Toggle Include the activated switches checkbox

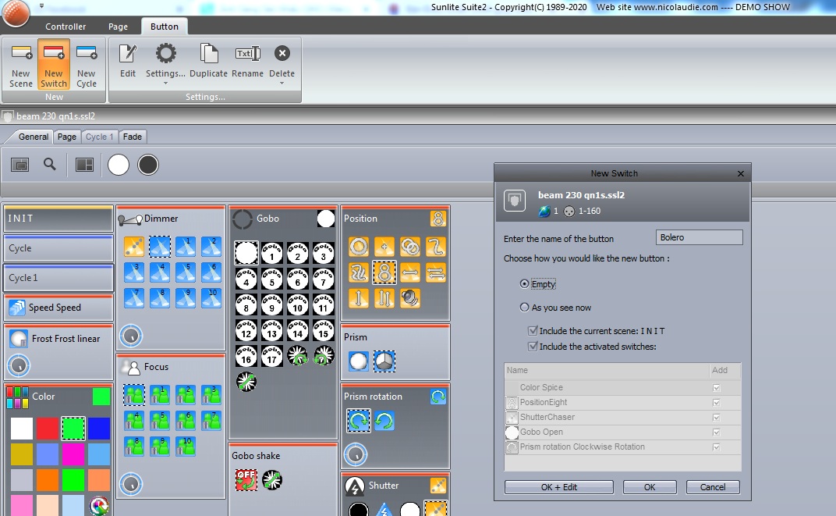tap(533, 347)
